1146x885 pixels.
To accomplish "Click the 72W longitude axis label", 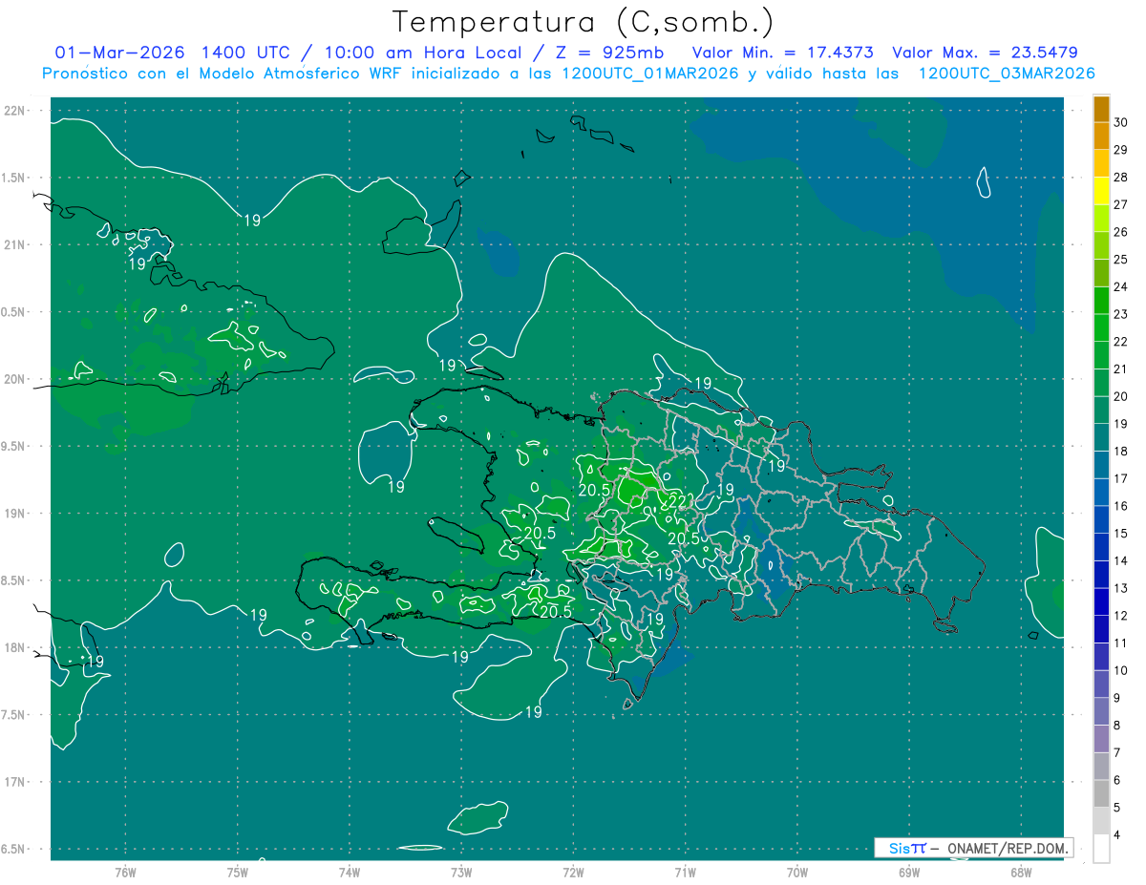I will (573, 872).
